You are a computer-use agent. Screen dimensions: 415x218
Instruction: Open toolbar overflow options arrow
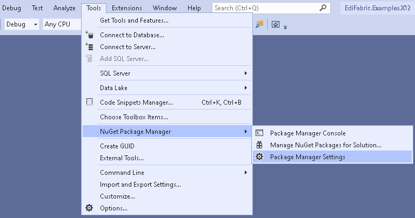click(285, 27)
